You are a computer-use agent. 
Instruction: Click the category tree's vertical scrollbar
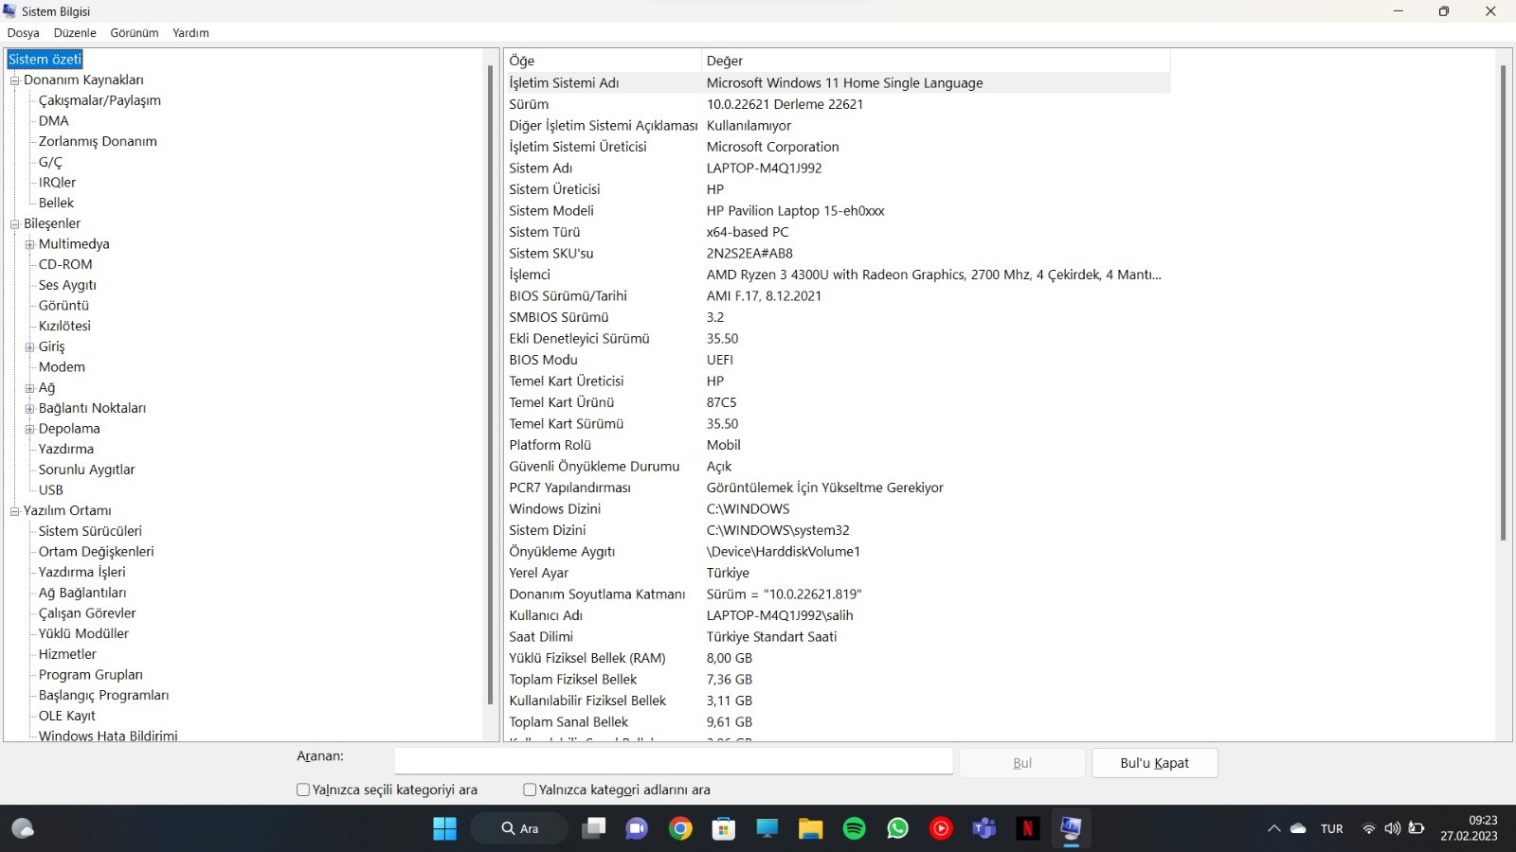click(x=490, y=384)
